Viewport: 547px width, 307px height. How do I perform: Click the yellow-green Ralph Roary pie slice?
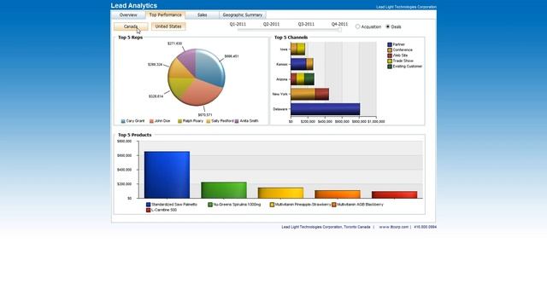pos(180,86)
